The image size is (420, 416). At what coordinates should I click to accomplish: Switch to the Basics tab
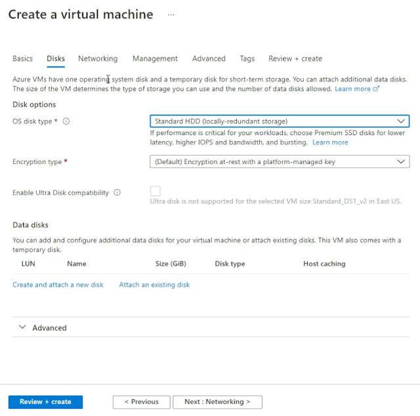pyautogui.click(x=22, y=58)
